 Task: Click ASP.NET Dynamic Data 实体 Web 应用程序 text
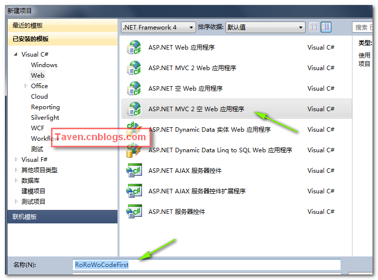(x=209, y=130)
